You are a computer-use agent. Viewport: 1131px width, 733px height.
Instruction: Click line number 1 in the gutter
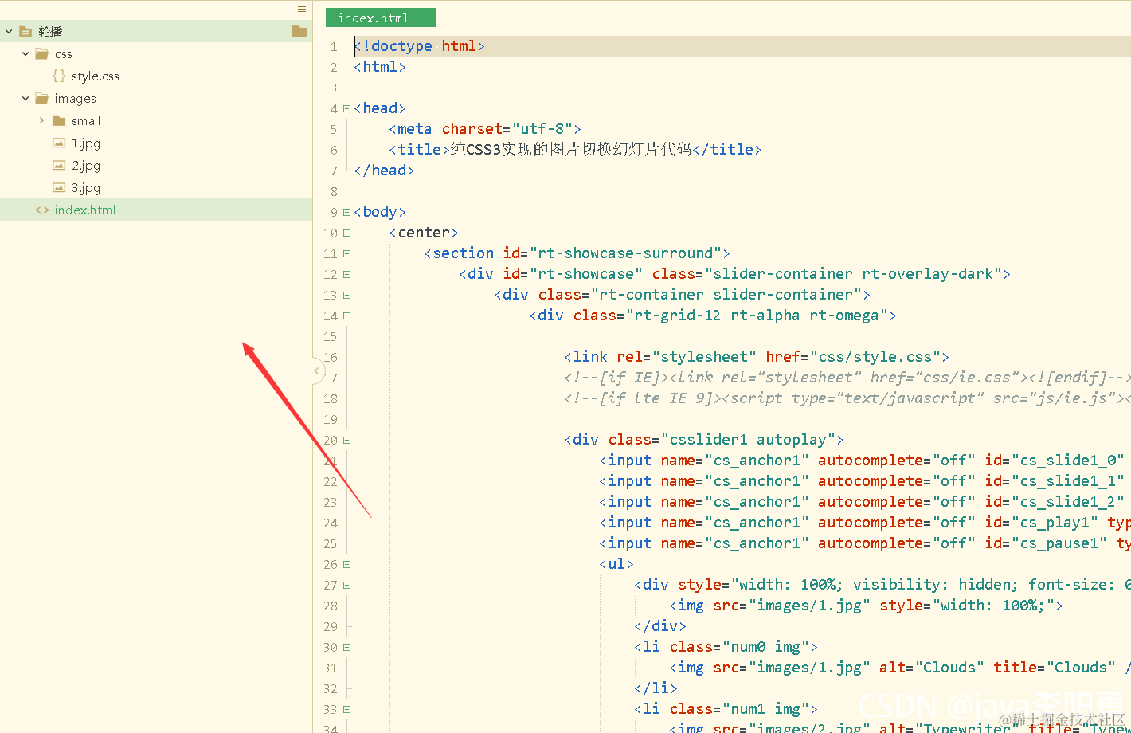334,46
